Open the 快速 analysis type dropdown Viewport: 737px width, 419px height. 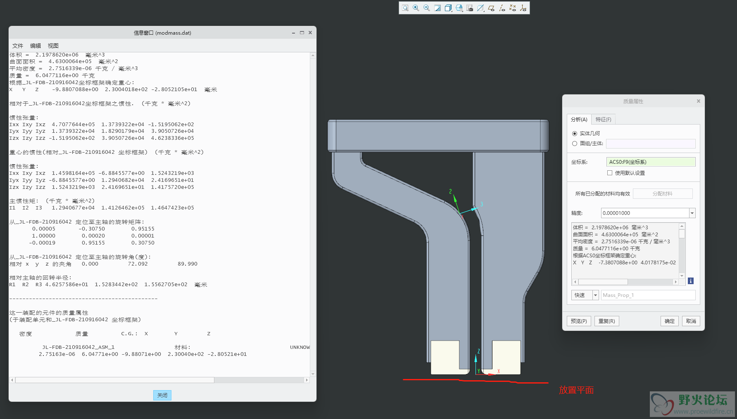point(595,295)
